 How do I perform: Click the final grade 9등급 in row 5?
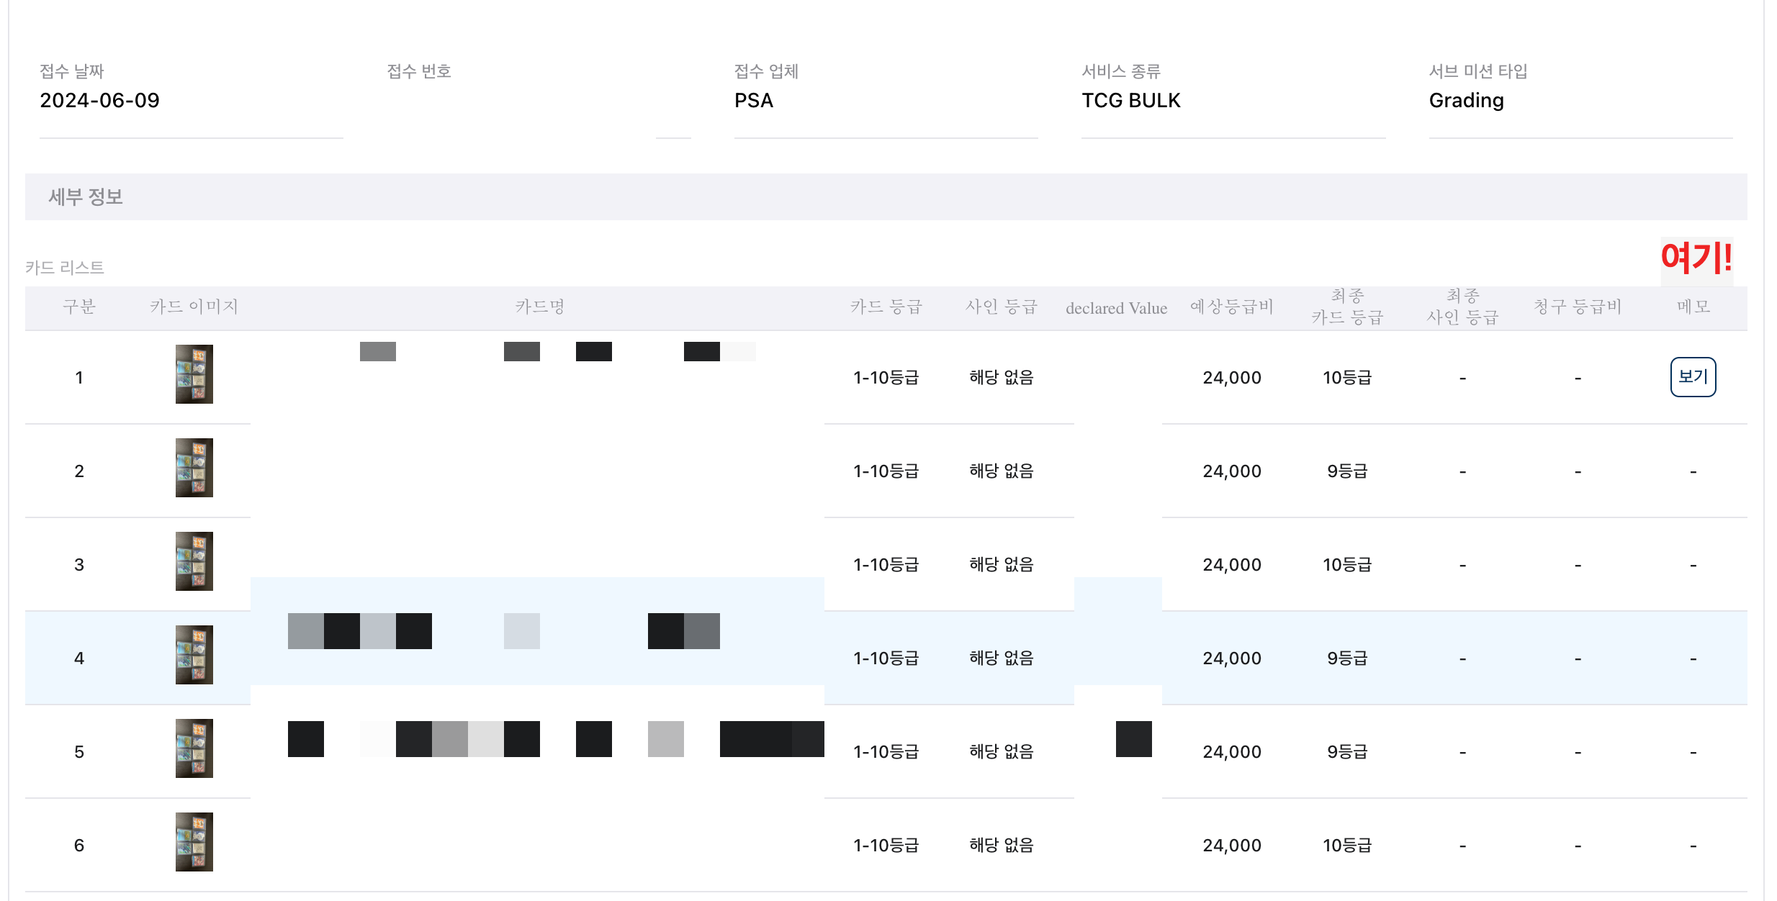[1347, 752]
